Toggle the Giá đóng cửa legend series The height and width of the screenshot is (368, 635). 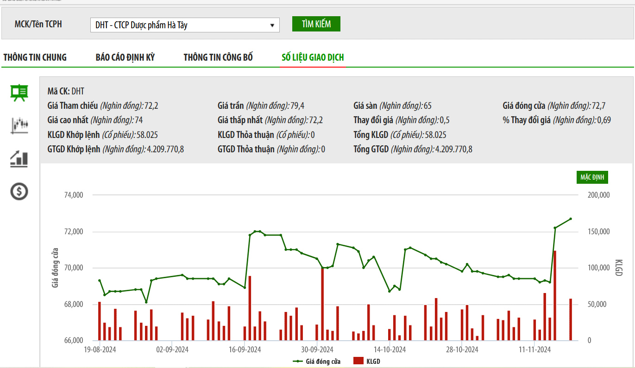point(317,361)
